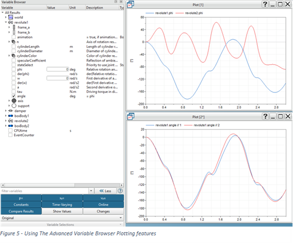
Task: Open help for Plot [2*] window
Action: (265, 116)
